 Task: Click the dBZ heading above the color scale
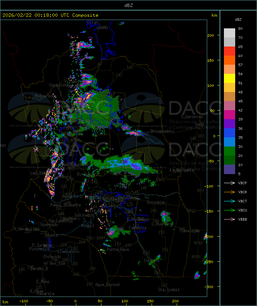tap(238, 20)
